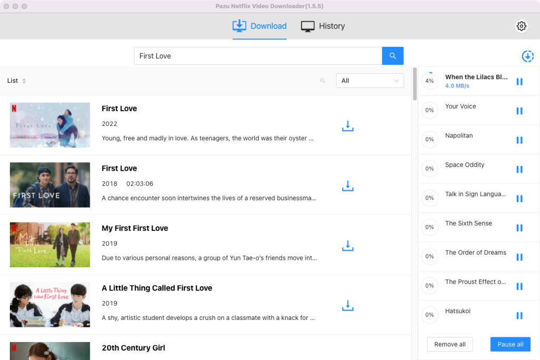Select My First First Love title
The width and height of the screenshot is (540, 360).
tap(134, 228)
